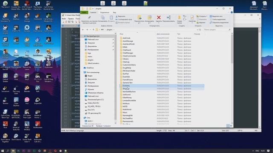Open the Notepad++ File (Файл) menu
273x153 pixels.
[x=64, y=19]
